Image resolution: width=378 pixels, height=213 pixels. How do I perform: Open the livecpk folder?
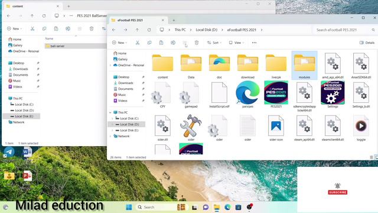[x=276, y=66]
